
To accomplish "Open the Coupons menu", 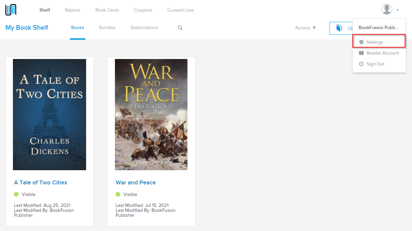I will click(143, 10).
